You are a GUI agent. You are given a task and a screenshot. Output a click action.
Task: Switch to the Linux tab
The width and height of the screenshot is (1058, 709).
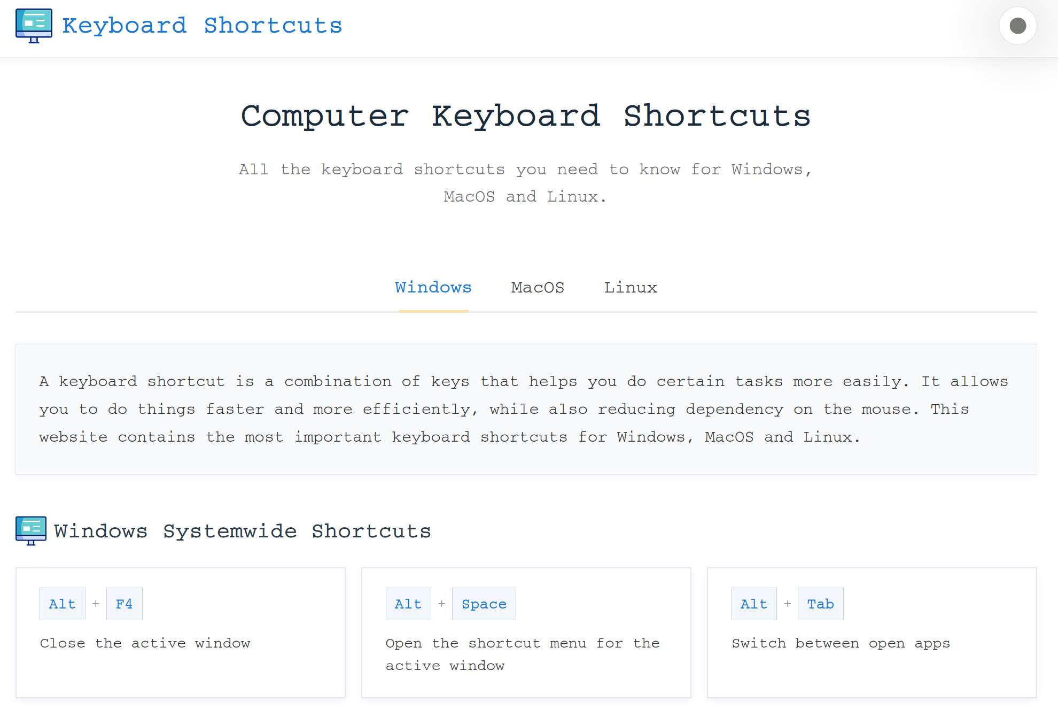[x=631, y=288]
